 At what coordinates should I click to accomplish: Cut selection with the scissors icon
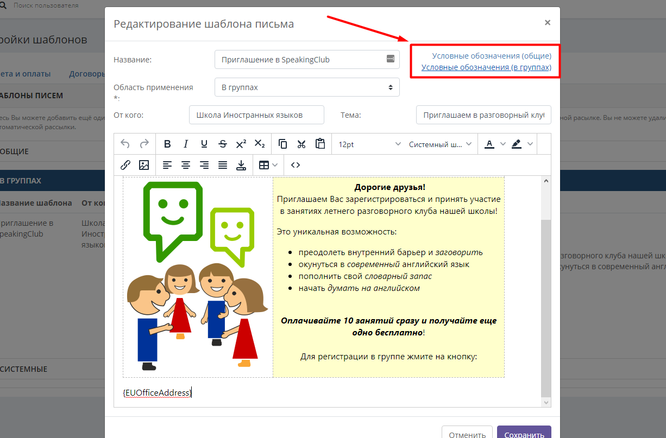(301, 144)
